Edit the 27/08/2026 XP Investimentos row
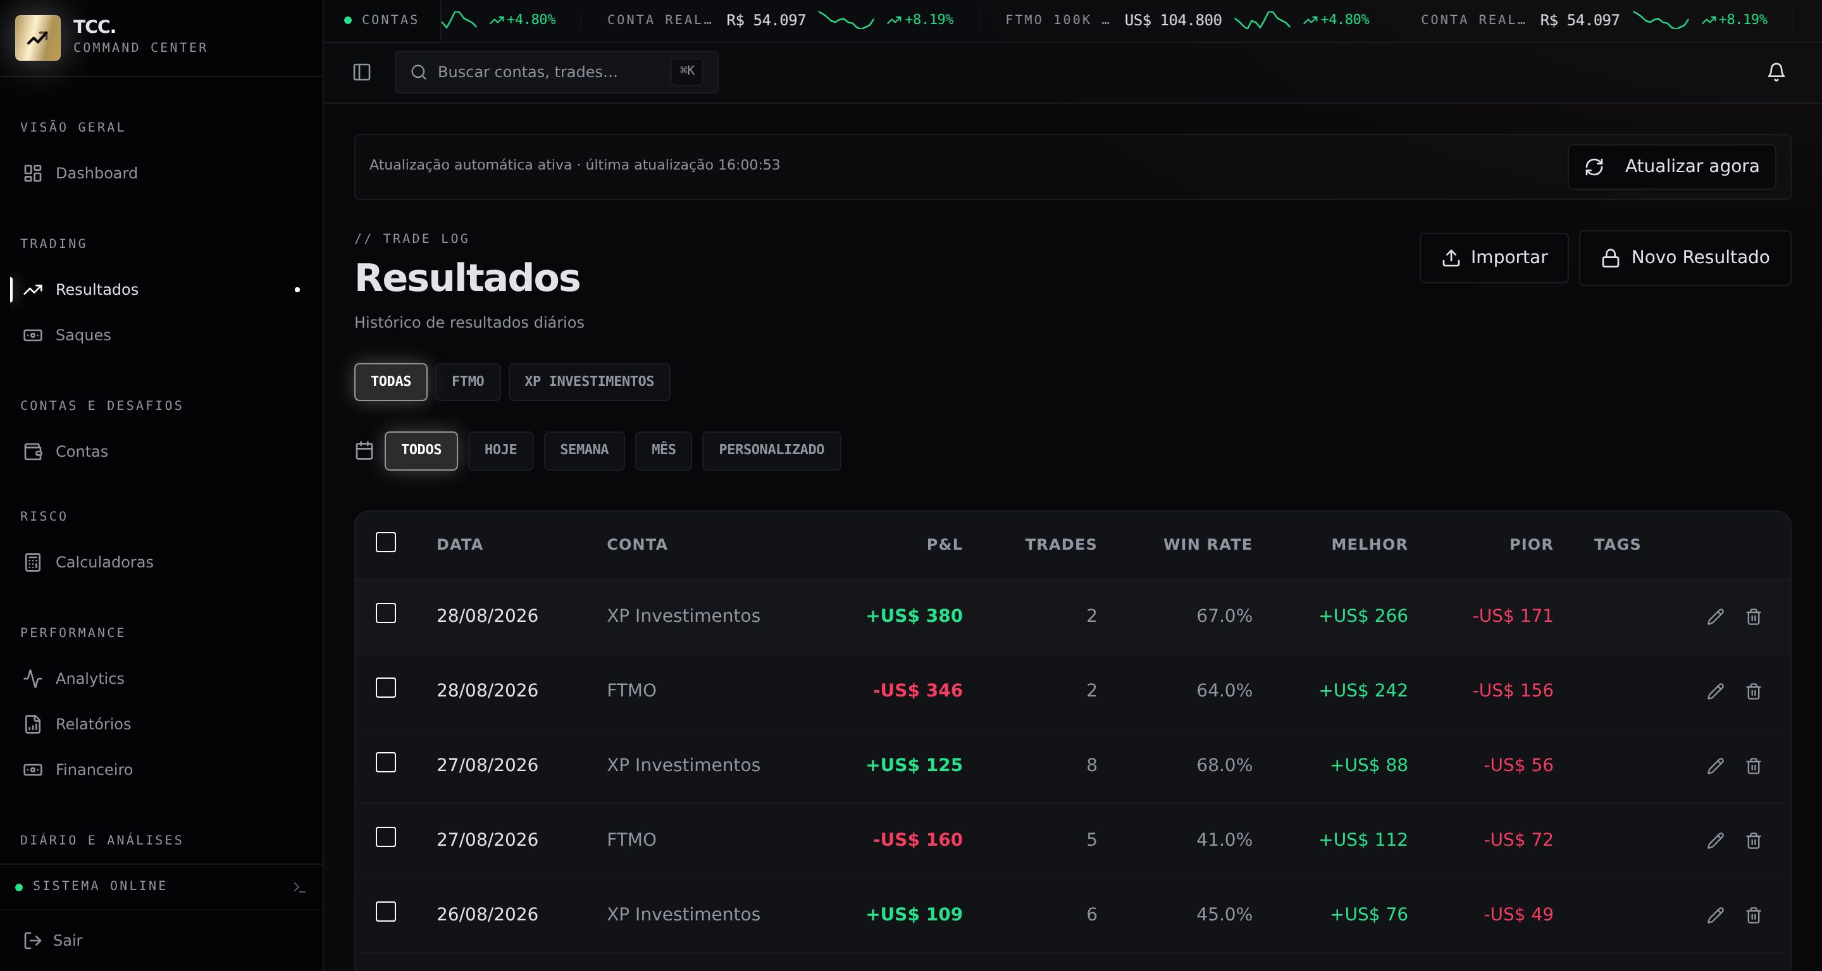Image resolution: width=1822 pixels, height=971 pixels. (x=1714, y=766)
